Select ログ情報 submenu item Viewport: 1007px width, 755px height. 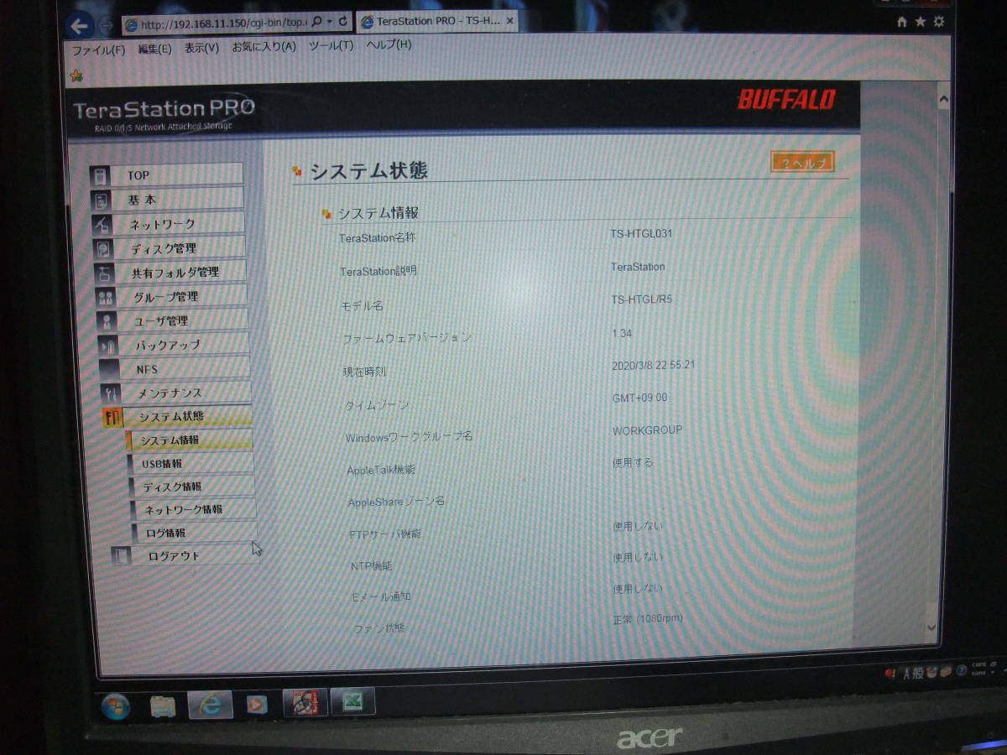[195, 532]
